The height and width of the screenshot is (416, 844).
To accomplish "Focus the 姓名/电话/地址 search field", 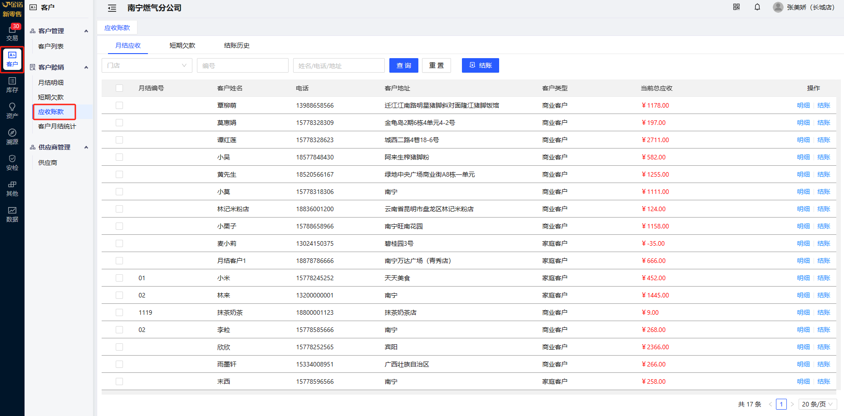I will click(339, 65).
